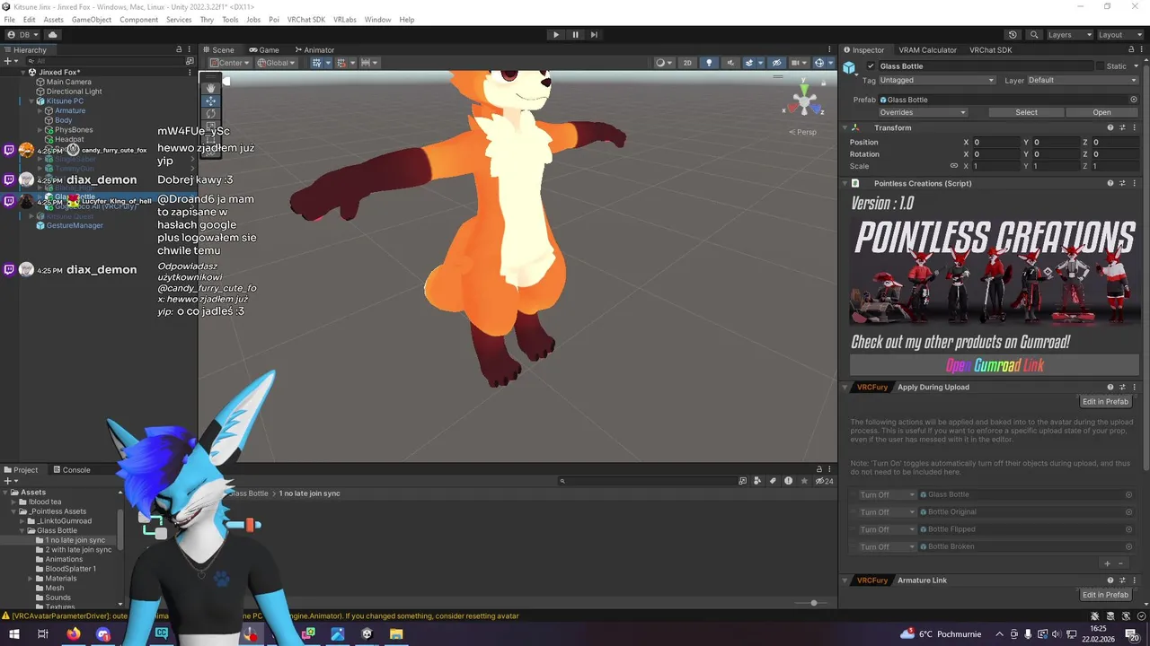Image resolution: width=1150 pixels, height=646 pixels.
Task: Click the Windows Start button
Action: tap(13, 634)
